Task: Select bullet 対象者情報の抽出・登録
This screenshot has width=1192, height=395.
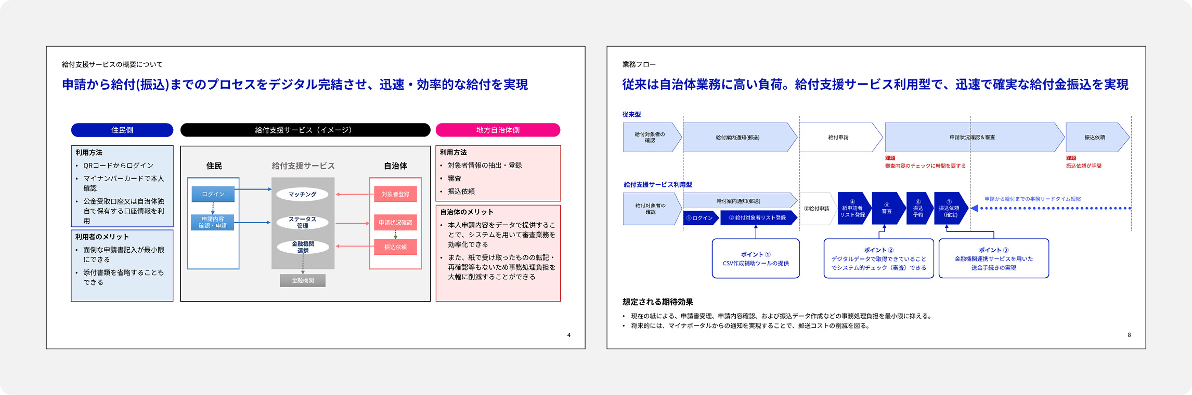Action: (485, 165)
